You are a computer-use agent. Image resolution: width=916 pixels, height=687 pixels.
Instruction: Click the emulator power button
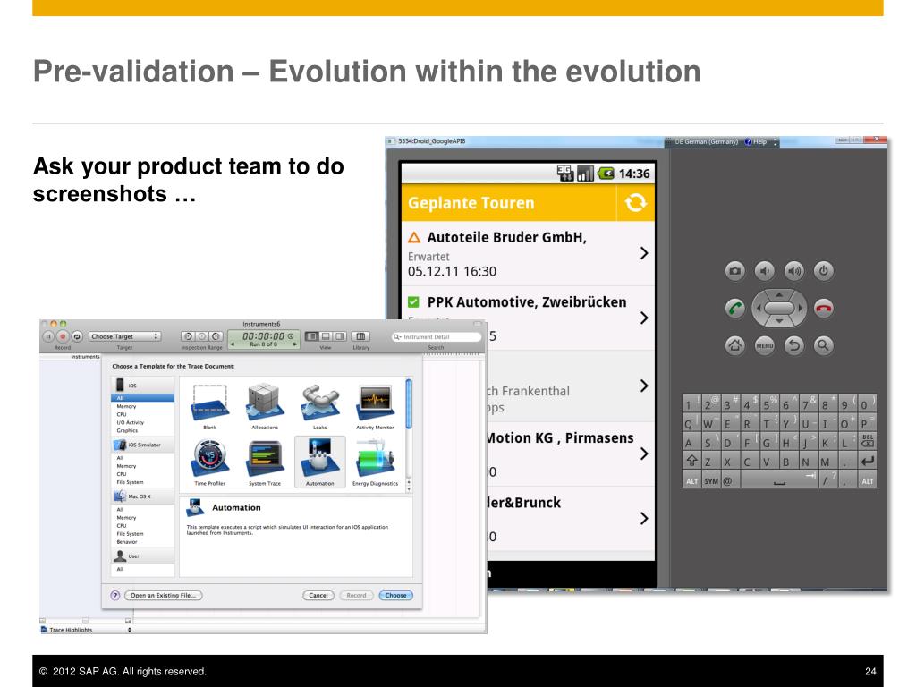[824, 270]
